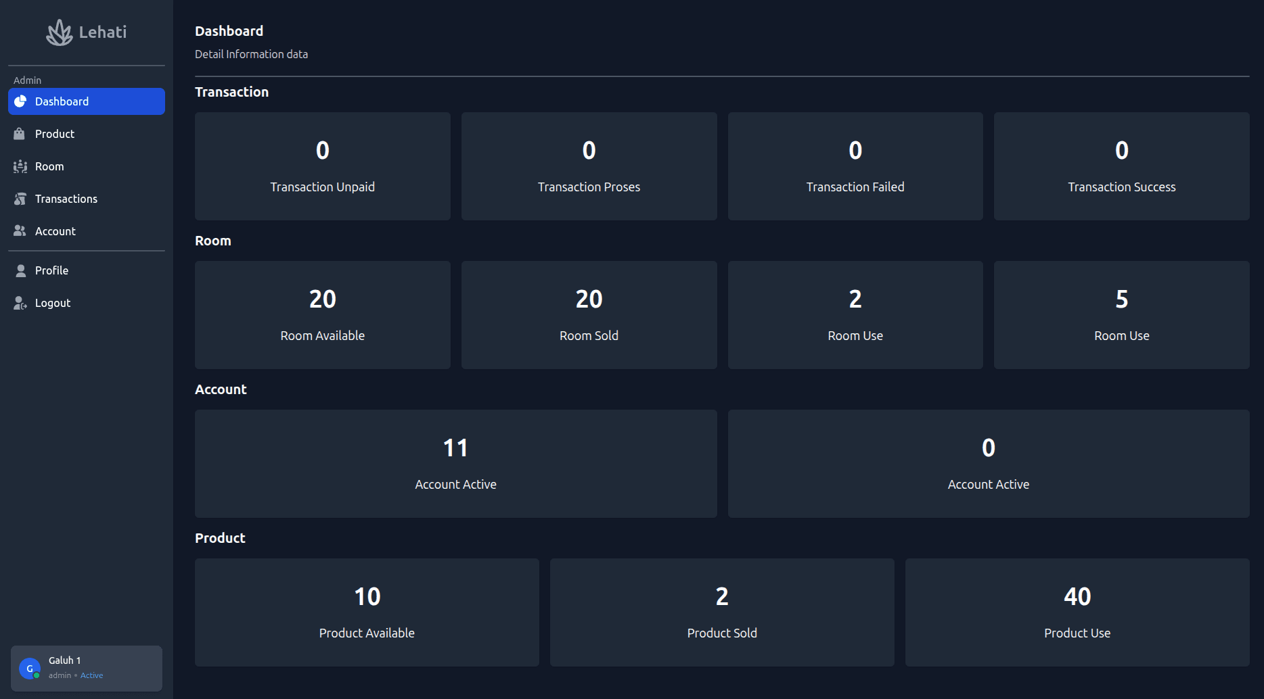This screenshot has width=1264, height=699.
Task: Click the Lehati lotus logo icon
Action: click(x=60, y=32)
